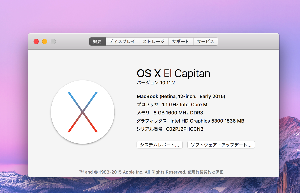This screenshot has width=300, height=193.
Task: Close the window with the red button
Action: point(36,42)
